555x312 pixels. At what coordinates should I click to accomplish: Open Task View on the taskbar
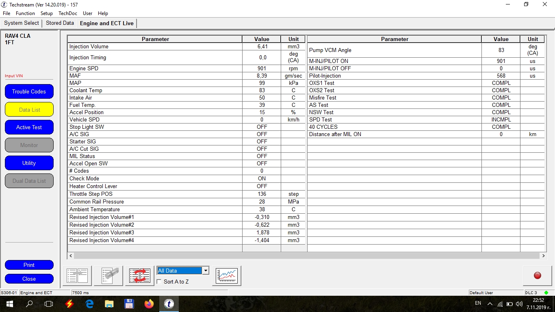pos(49,304)
